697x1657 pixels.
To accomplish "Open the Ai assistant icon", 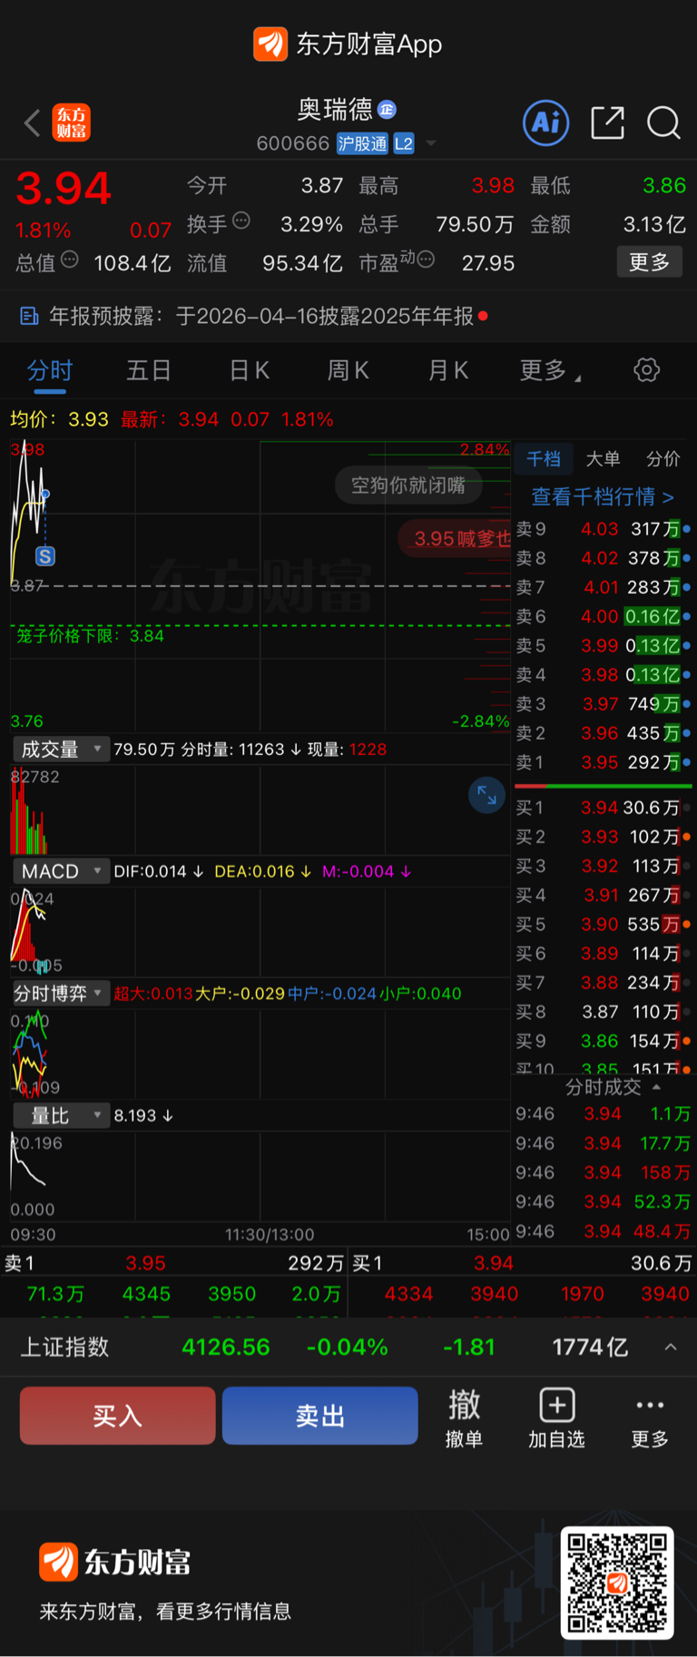I will pyautogui.click(x=546, y=123).
